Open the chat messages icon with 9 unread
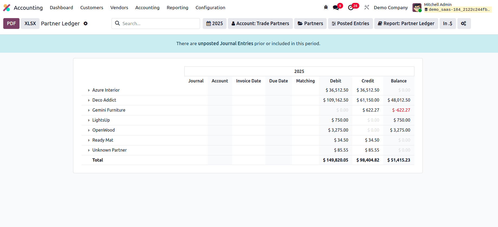 [336, 8]
